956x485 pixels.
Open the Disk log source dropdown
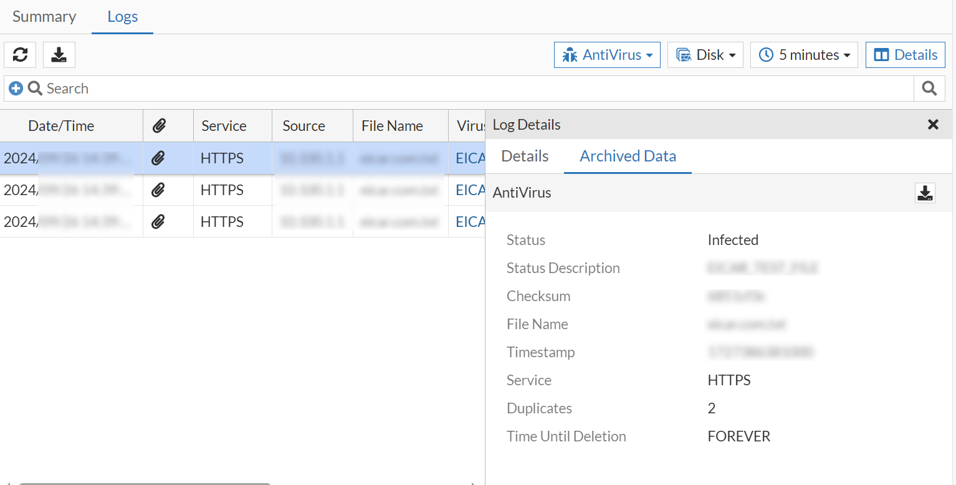pyautogui.click(x=705, y=55)
